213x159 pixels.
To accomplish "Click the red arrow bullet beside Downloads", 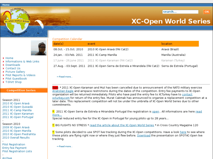I will (x=4, y=65).
